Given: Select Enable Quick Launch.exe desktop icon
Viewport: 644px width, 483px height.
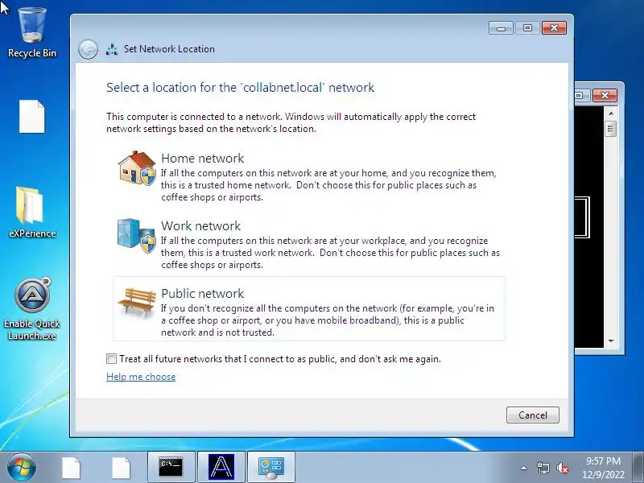Looking at the screenshot, I should (x=32, y=309).
